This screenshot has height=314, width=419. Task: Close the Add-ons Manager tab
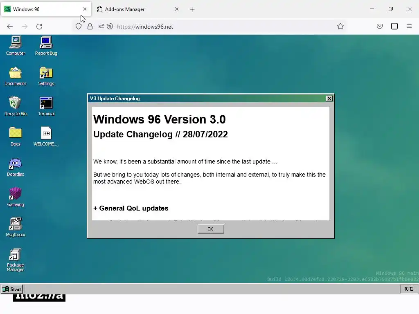(177, 9)
